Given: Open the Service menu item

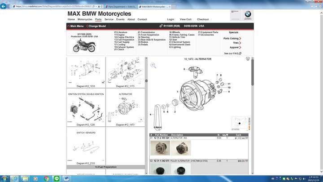Looking at the screenshot, I should (x=109, y=19).
